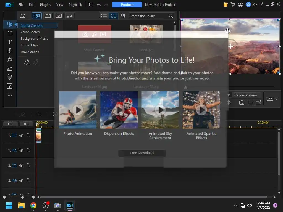Undo the last action
283x212 pixels.
[x=99, y=5]
